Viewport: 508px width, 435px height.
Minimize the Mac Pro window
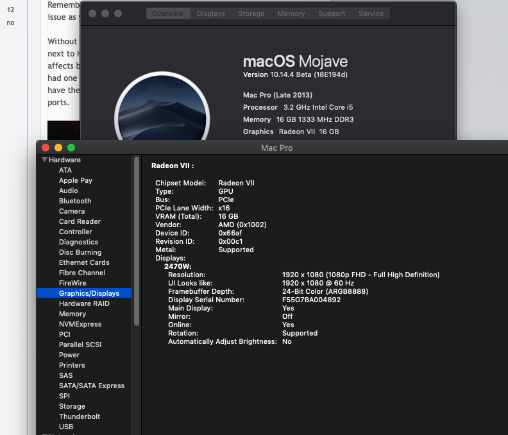pyautogui.click(x=58, y=148)
